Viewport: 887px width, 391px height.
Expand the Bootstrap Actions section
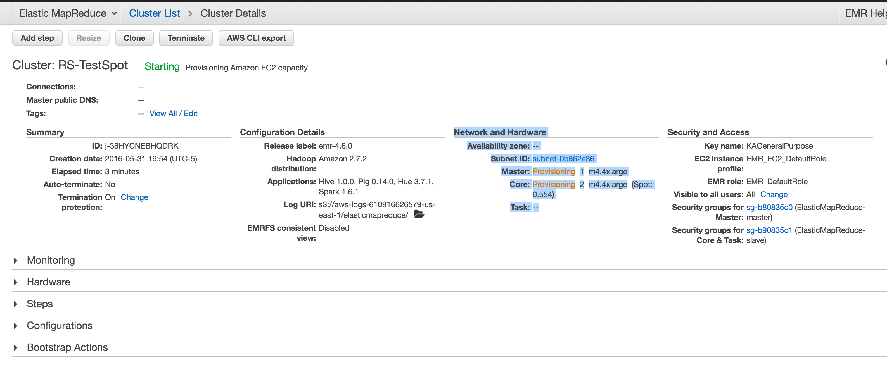point(67,347)
